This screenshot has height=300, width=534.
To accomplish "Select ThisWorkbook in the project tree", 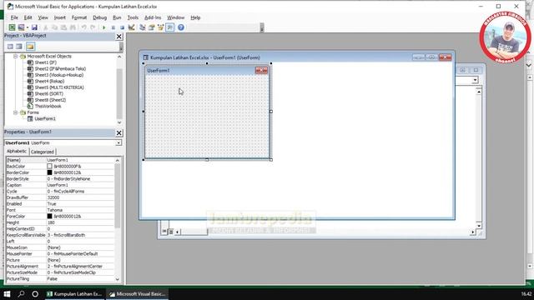I will [48, 107].
